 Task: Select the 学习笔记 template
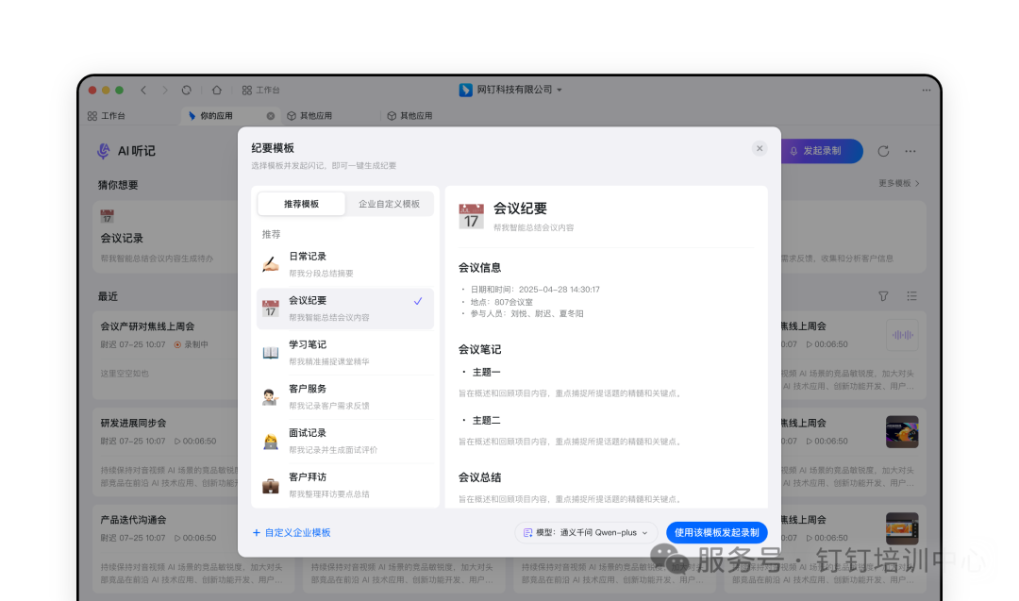(345, 353)
